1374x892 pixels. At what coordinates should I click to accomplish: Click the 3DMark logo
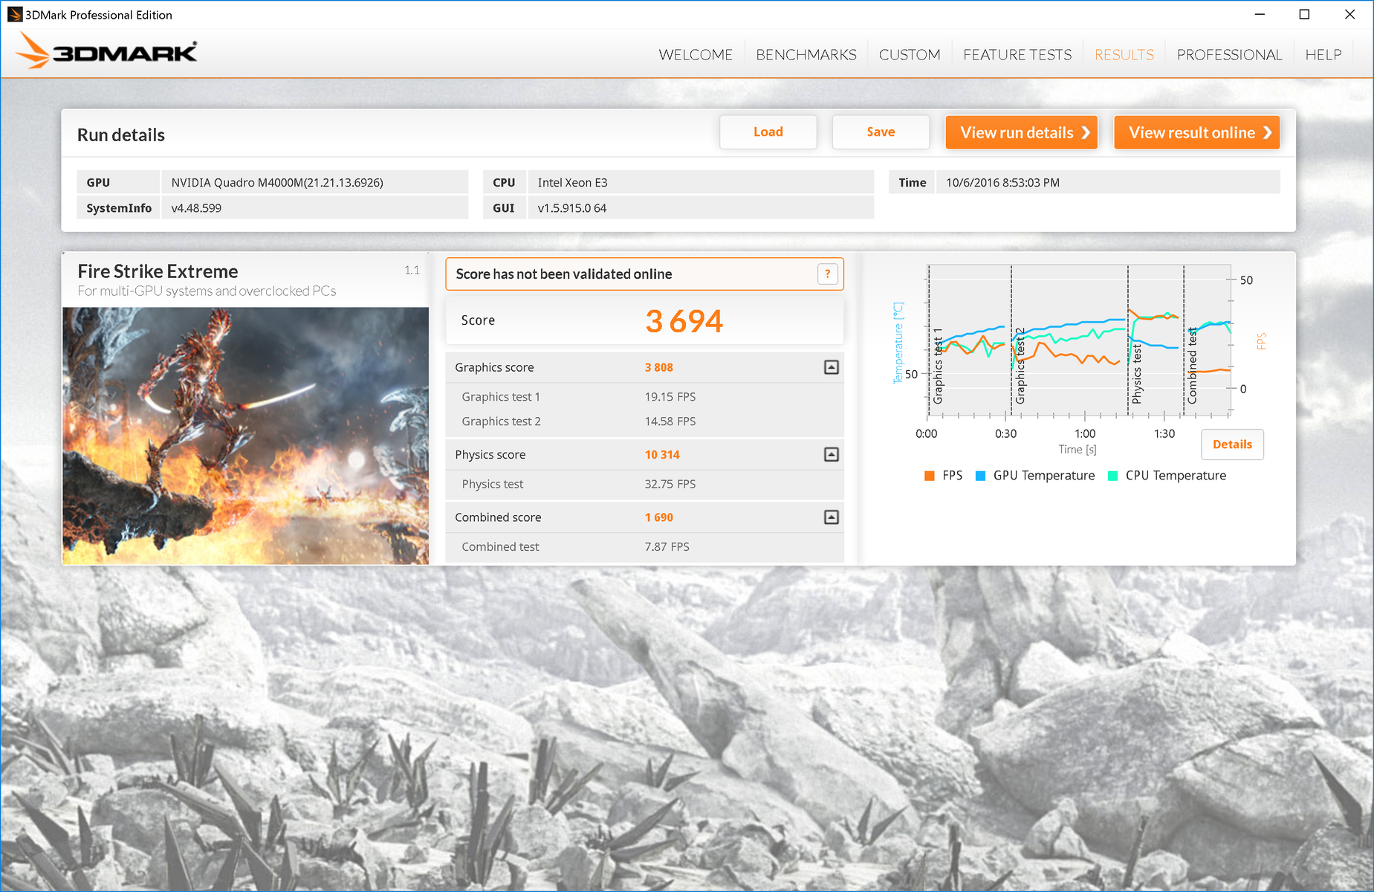tap(106, 52)
